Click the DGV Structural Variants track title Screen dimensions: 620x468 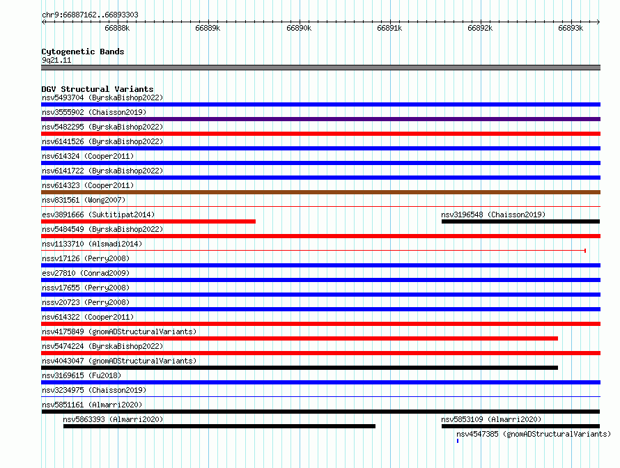(98, 89)
